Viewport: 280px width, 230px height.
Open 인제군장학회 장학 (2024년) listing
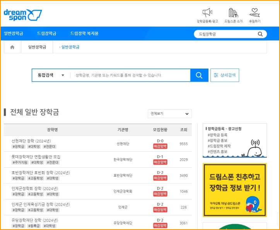(x=35, y=189)
